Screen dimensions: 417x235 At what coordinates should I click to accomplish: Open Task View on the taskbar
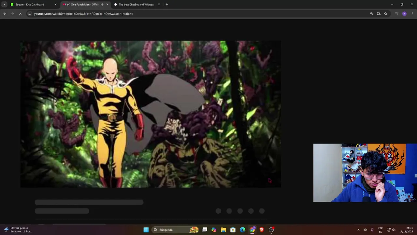point(205,230)
